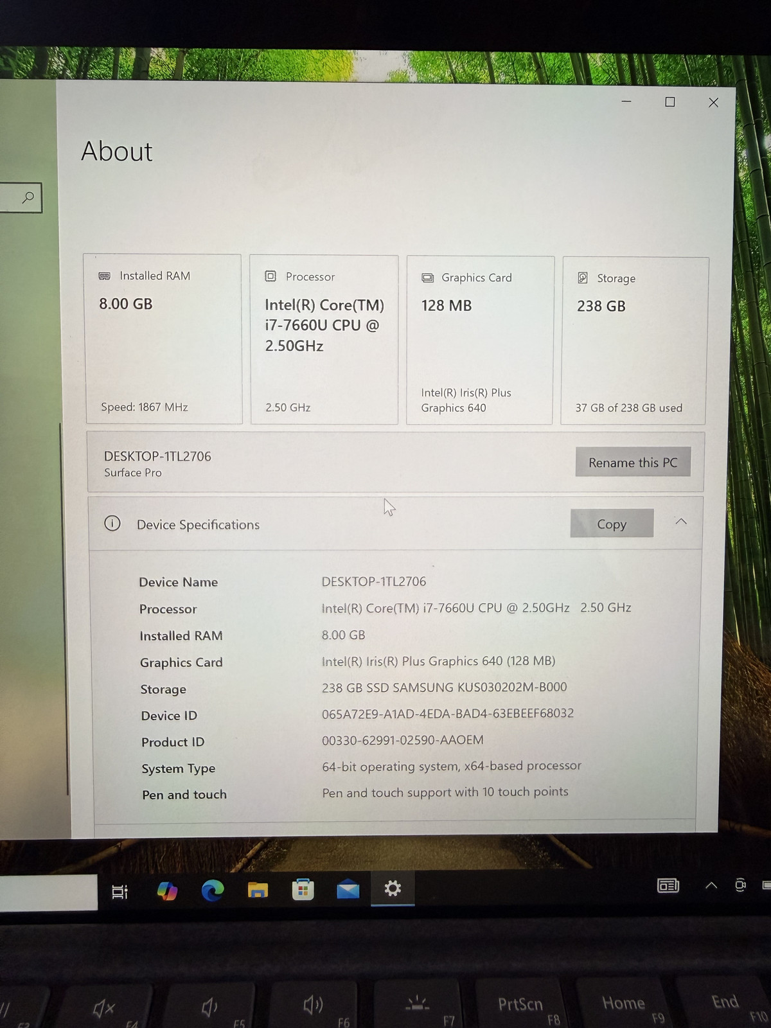Screen dimensions: 771x1028
Task: Click 'Speed: 1867 MHz' text
Action: click(x=145, y=407)
